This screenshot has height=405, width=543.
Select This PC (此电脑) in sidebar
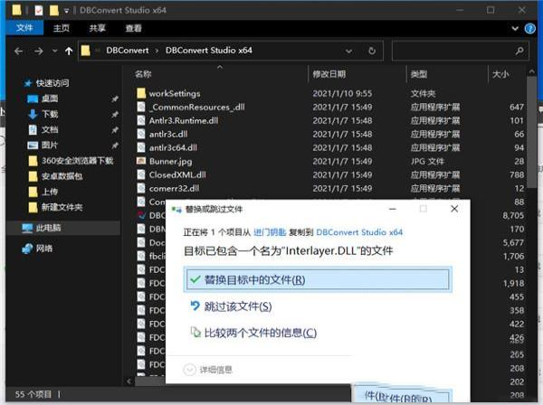(x=50, y=230)
